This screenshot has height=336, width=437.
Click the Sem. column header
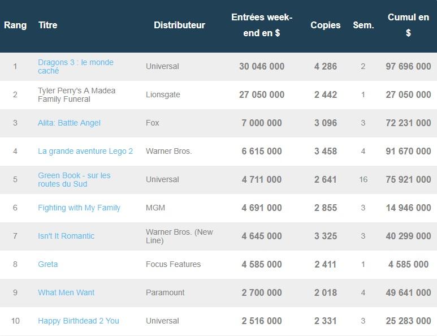pos(363,25)
